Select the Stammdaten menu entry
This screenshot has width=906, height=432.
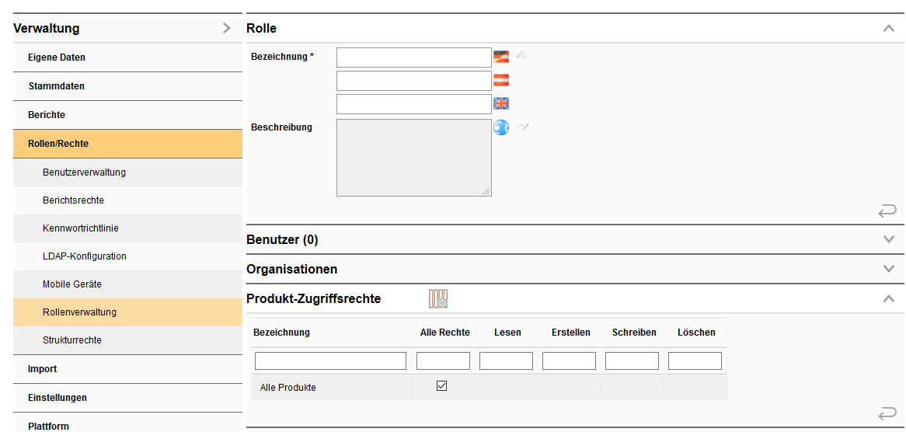click(x=56, y=86)
